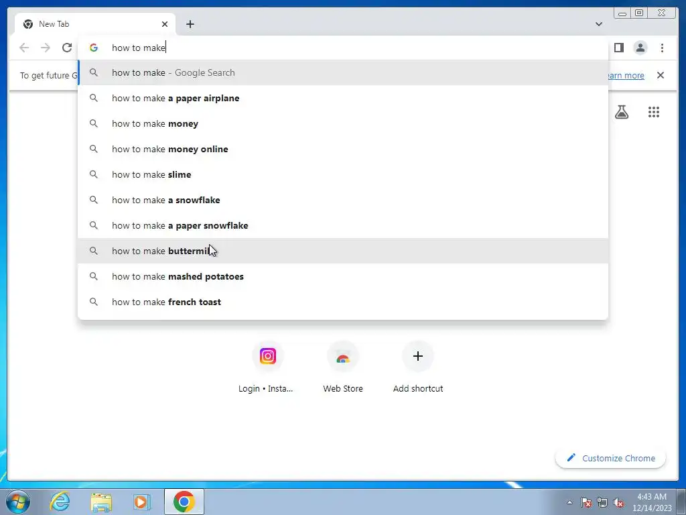686x515 pixels.
Task: Click network tray icon
Action: [x=602, y=502]
